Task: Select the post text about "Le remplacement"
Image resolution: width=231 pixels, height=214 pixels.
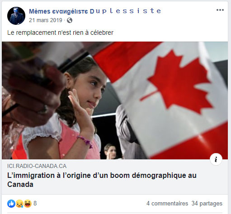Action: (60, 33)
